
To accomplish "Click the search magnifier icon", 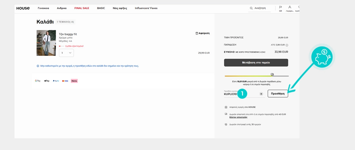I will point(251,8).
